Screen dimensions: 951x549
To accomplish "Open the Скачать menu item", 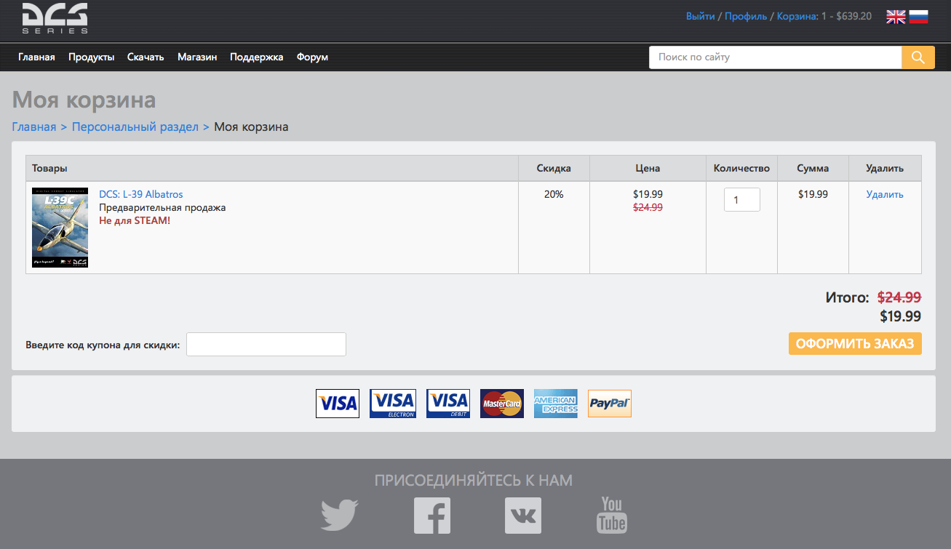I will pyautogui.click(x=146, y=57).
